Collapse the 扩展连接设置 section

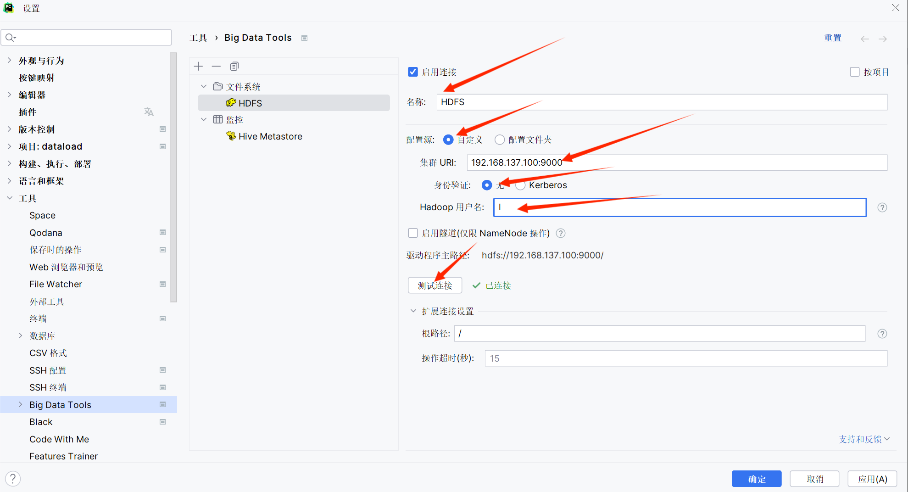(412, 311)
